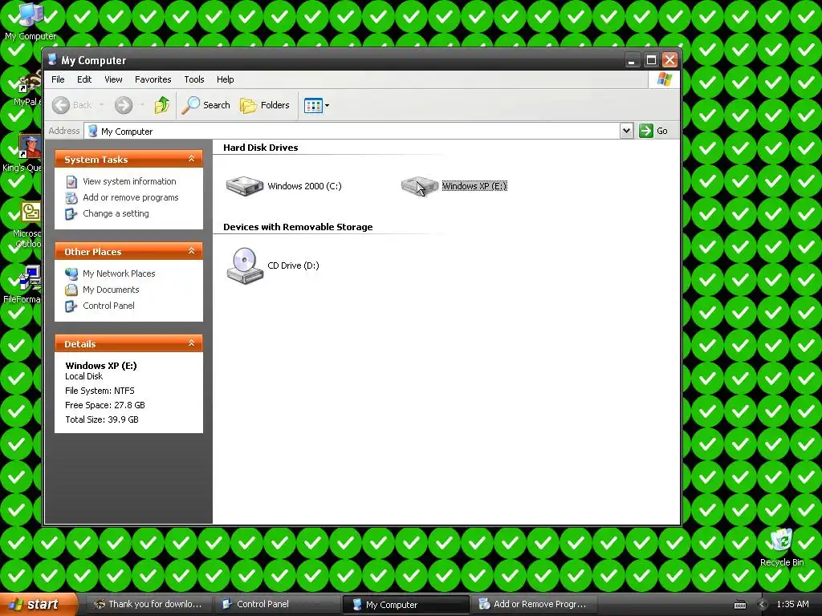Click Devices with Removable Storage header
Image resolution: width=822 pixels, height=616 pixels.
[298, 227]
